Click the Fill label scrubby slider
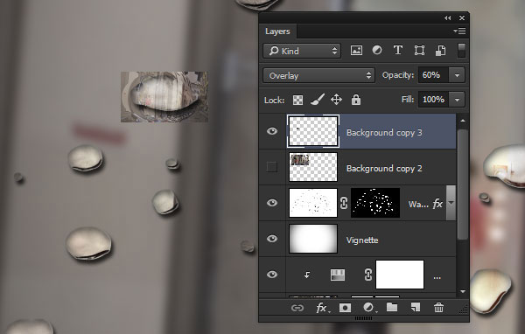The width and height of the screenshot is (525, 334). coord(408,100)
